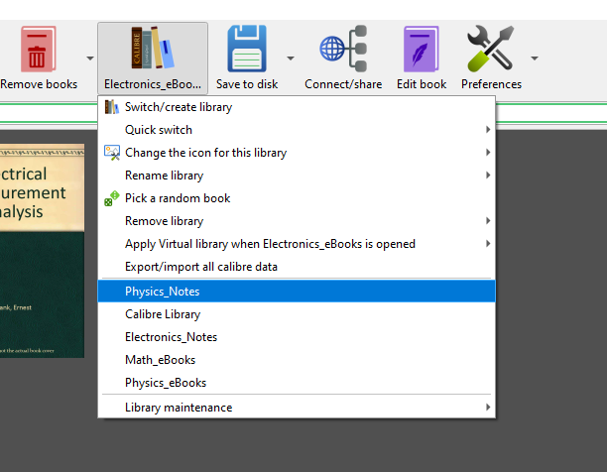Open the Library maintenance menu item
The height and width of the screenshot is (472, 607).
coord(297,408)
